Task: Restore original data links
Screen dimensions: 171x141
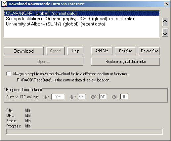Action: click(125, 62)
